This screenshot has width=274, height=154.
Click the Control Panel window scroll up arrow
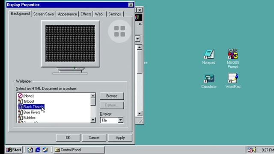coord(140,47)
